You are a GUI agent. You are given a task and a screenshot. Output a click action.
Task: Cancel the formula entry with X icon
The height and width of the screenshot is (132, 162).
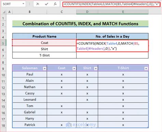[x=38, y=4]
